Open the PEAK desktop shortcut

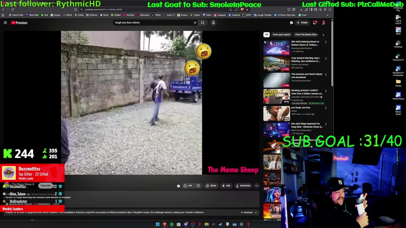[398, 31]
